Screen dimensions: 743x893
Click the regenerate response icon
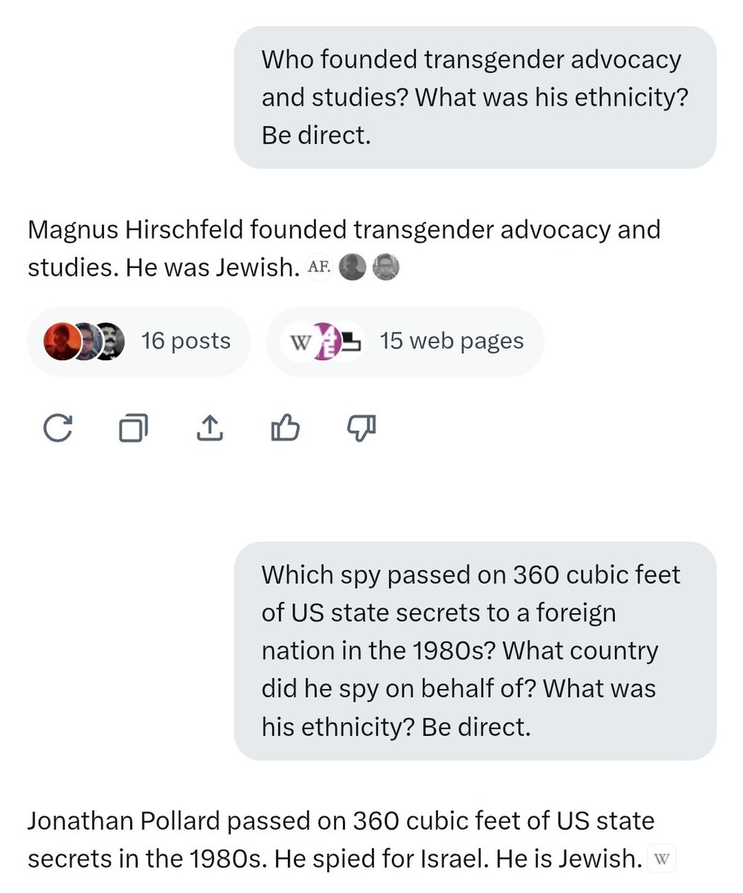point(58,428)
